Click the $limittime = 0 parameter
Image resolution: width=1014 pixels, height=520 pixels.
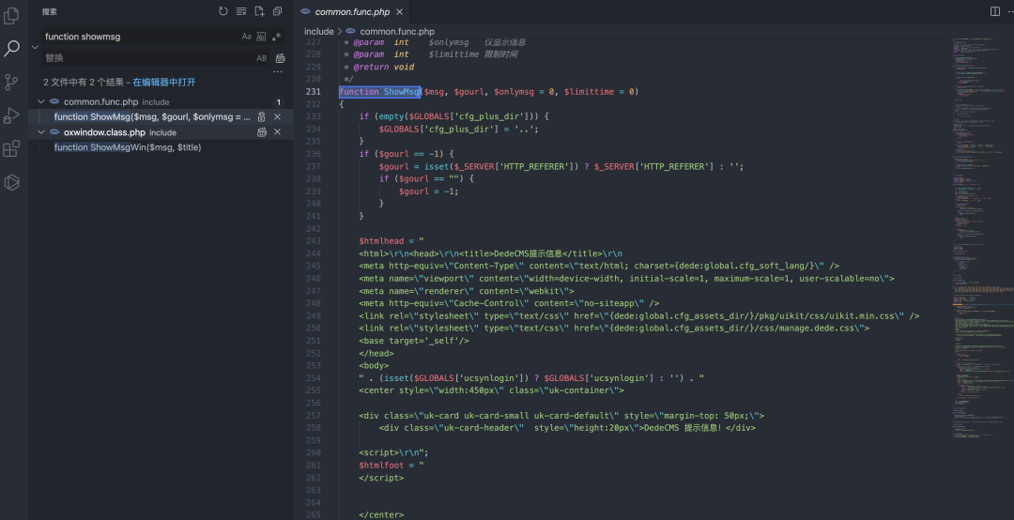(x=599, y=92)
